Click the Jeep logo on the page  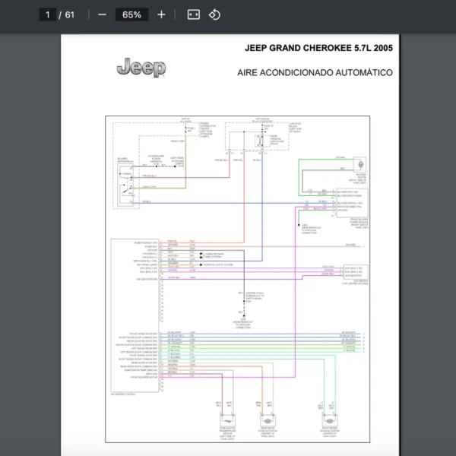[x=141, y=68]
